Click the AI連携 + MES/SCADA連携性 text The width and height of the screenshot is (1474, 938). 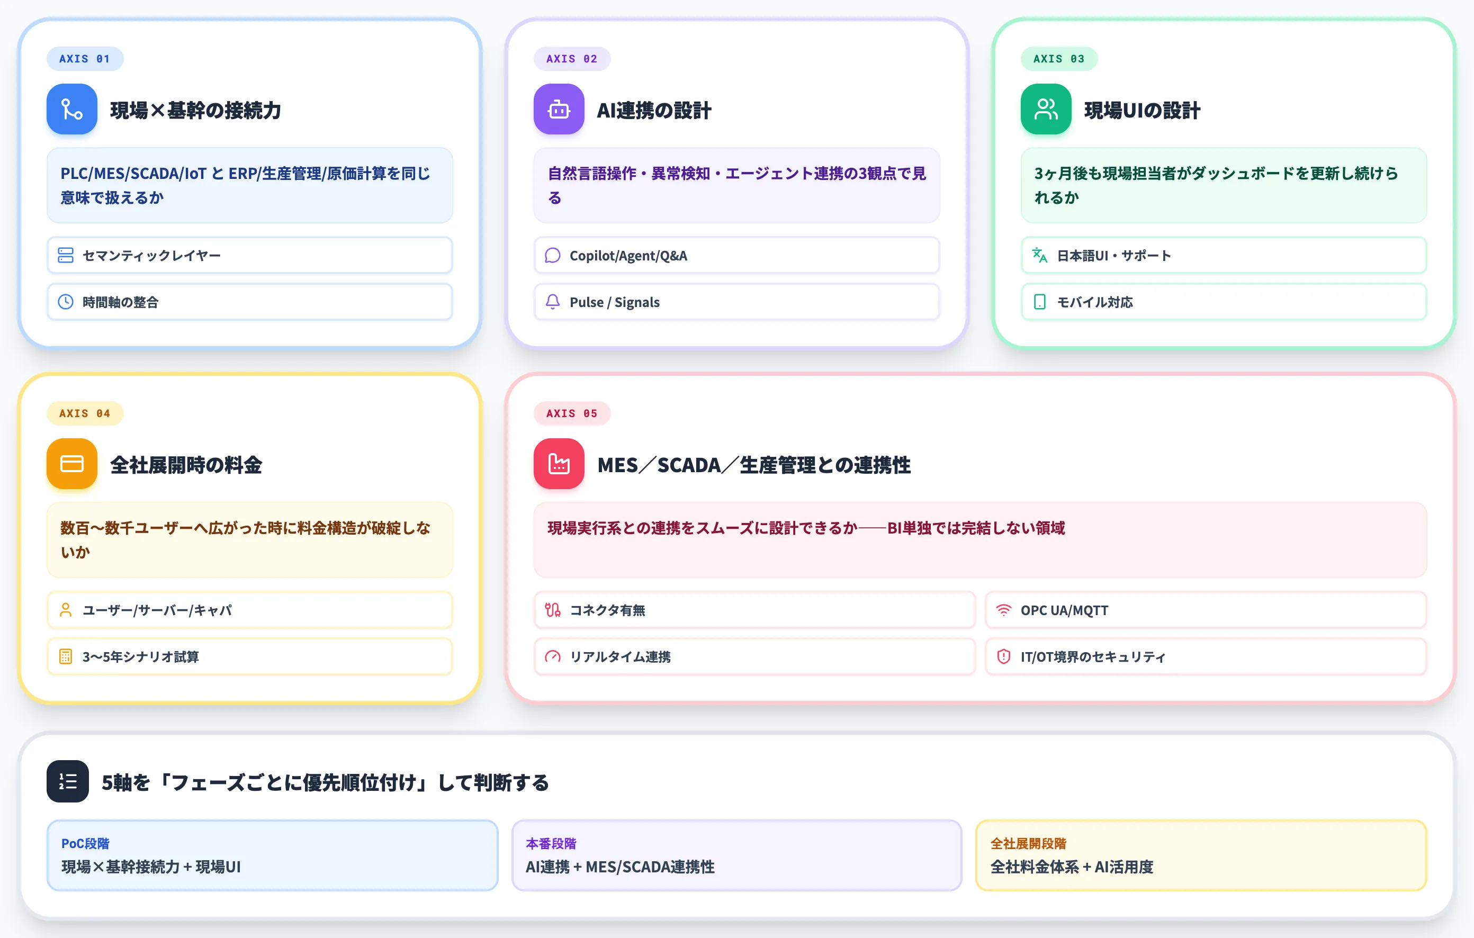tap(620, 867)
